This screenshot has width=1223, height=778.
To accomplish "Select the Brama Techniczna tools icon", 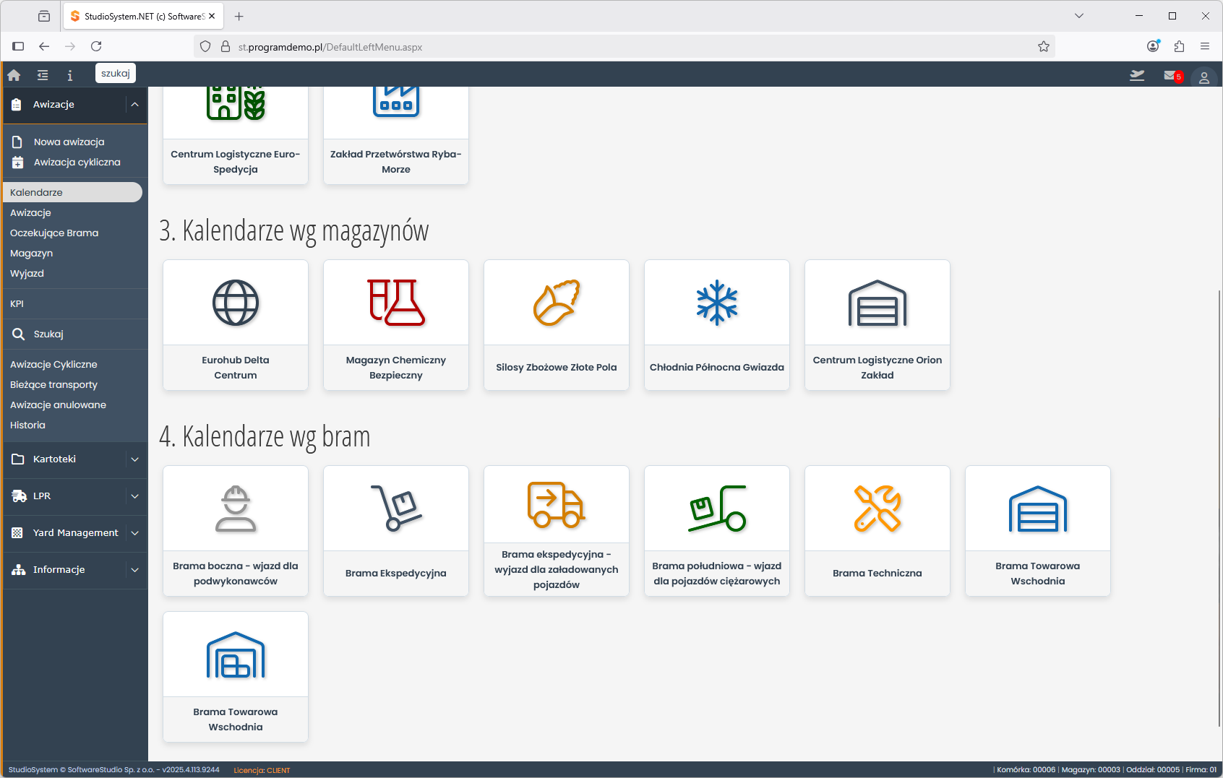I will click(x=877, y=509).
